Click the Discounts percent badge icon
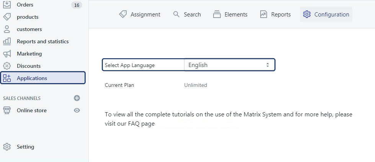This screenshot has width=375, height=162. pos(7,66)
